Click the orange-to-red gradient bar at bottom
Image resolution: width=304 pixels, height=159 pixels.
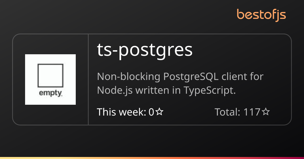[x=152, y=158]
